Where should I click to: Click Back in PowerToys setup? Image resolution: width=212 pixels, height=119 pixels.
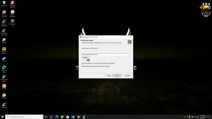pos(109,76)
